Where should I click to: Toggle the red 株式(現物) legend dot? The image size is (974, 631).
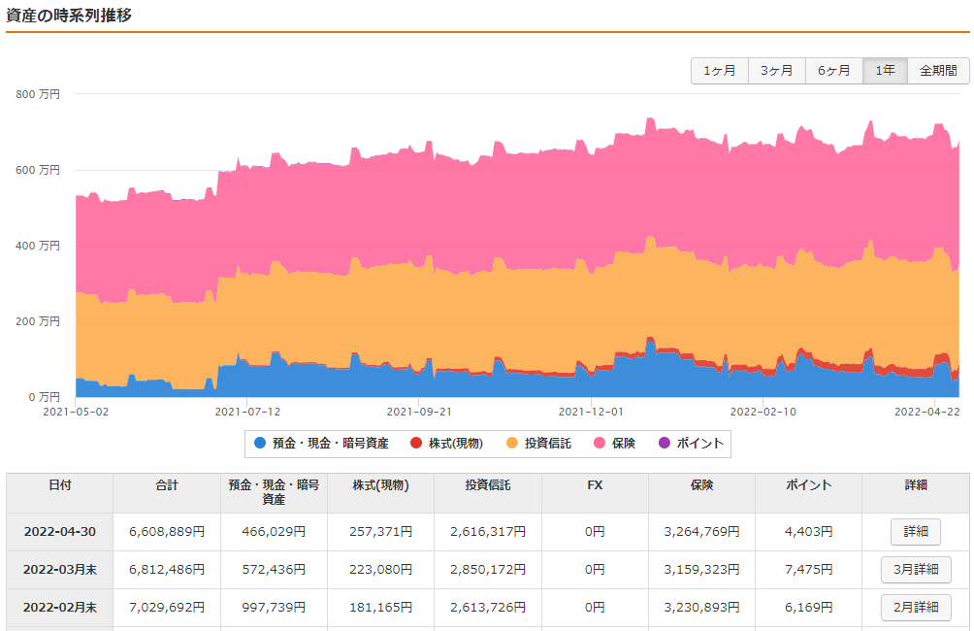417,444
